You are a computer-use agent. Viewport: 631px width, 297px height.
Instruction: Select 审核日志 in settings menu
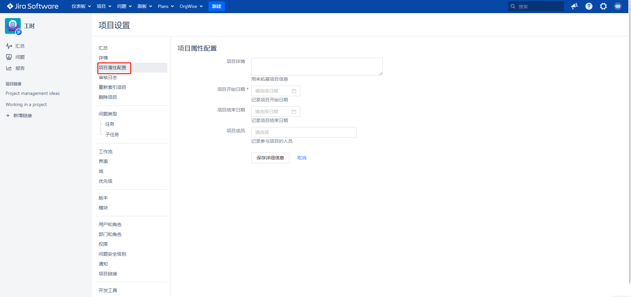(x=108, y=78)
